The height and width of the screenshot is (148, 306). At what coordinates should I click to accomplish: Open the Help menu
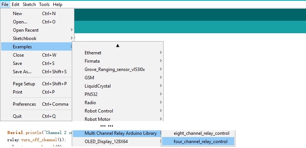click(x=57, y=4)
